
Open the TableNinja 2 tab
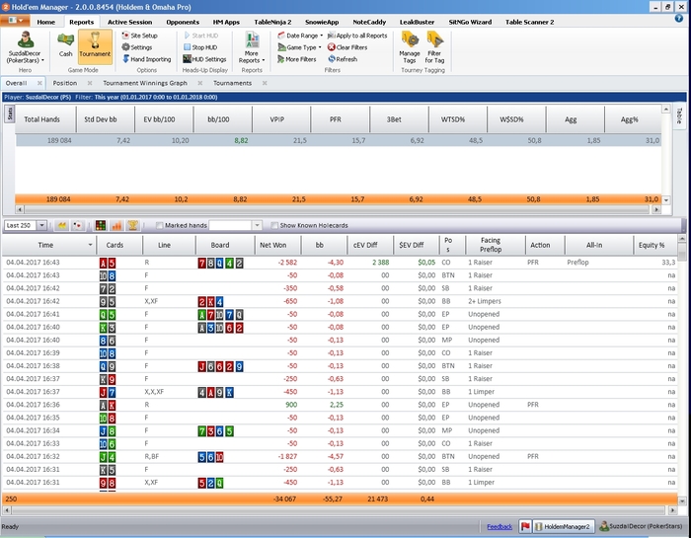pyautogui.click(x=272, y=22)
